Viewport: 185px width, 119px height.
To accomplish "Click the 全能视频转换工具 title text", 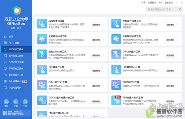I will click(x=132, y=36).
